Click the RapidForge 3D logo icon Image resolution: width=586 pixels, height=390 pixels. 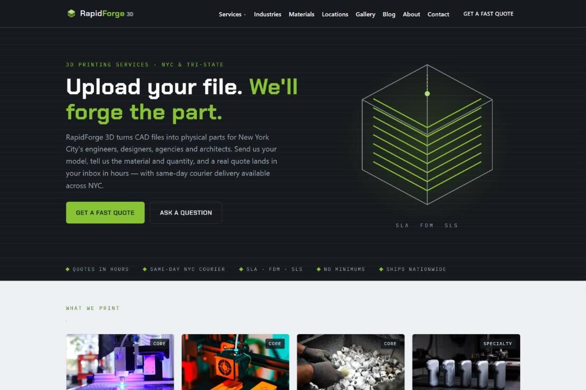pyautogui.click(x=71, y=14)
